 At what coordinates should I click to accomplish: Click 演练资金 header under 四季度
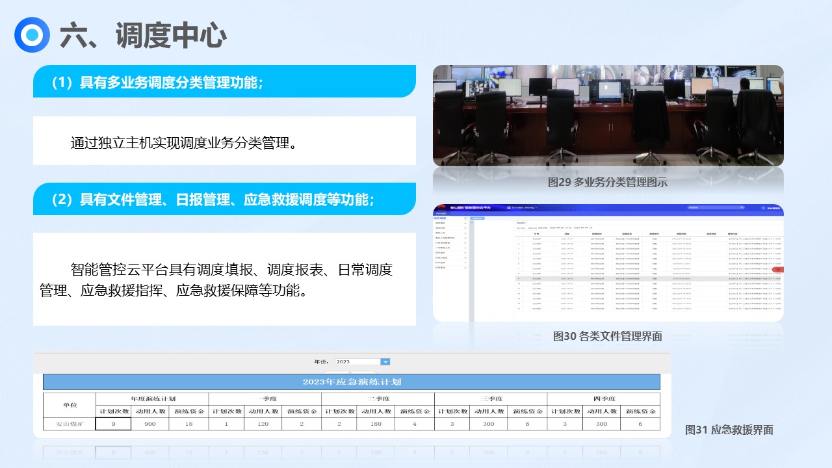pyautogui.click(x=640, y=411)
